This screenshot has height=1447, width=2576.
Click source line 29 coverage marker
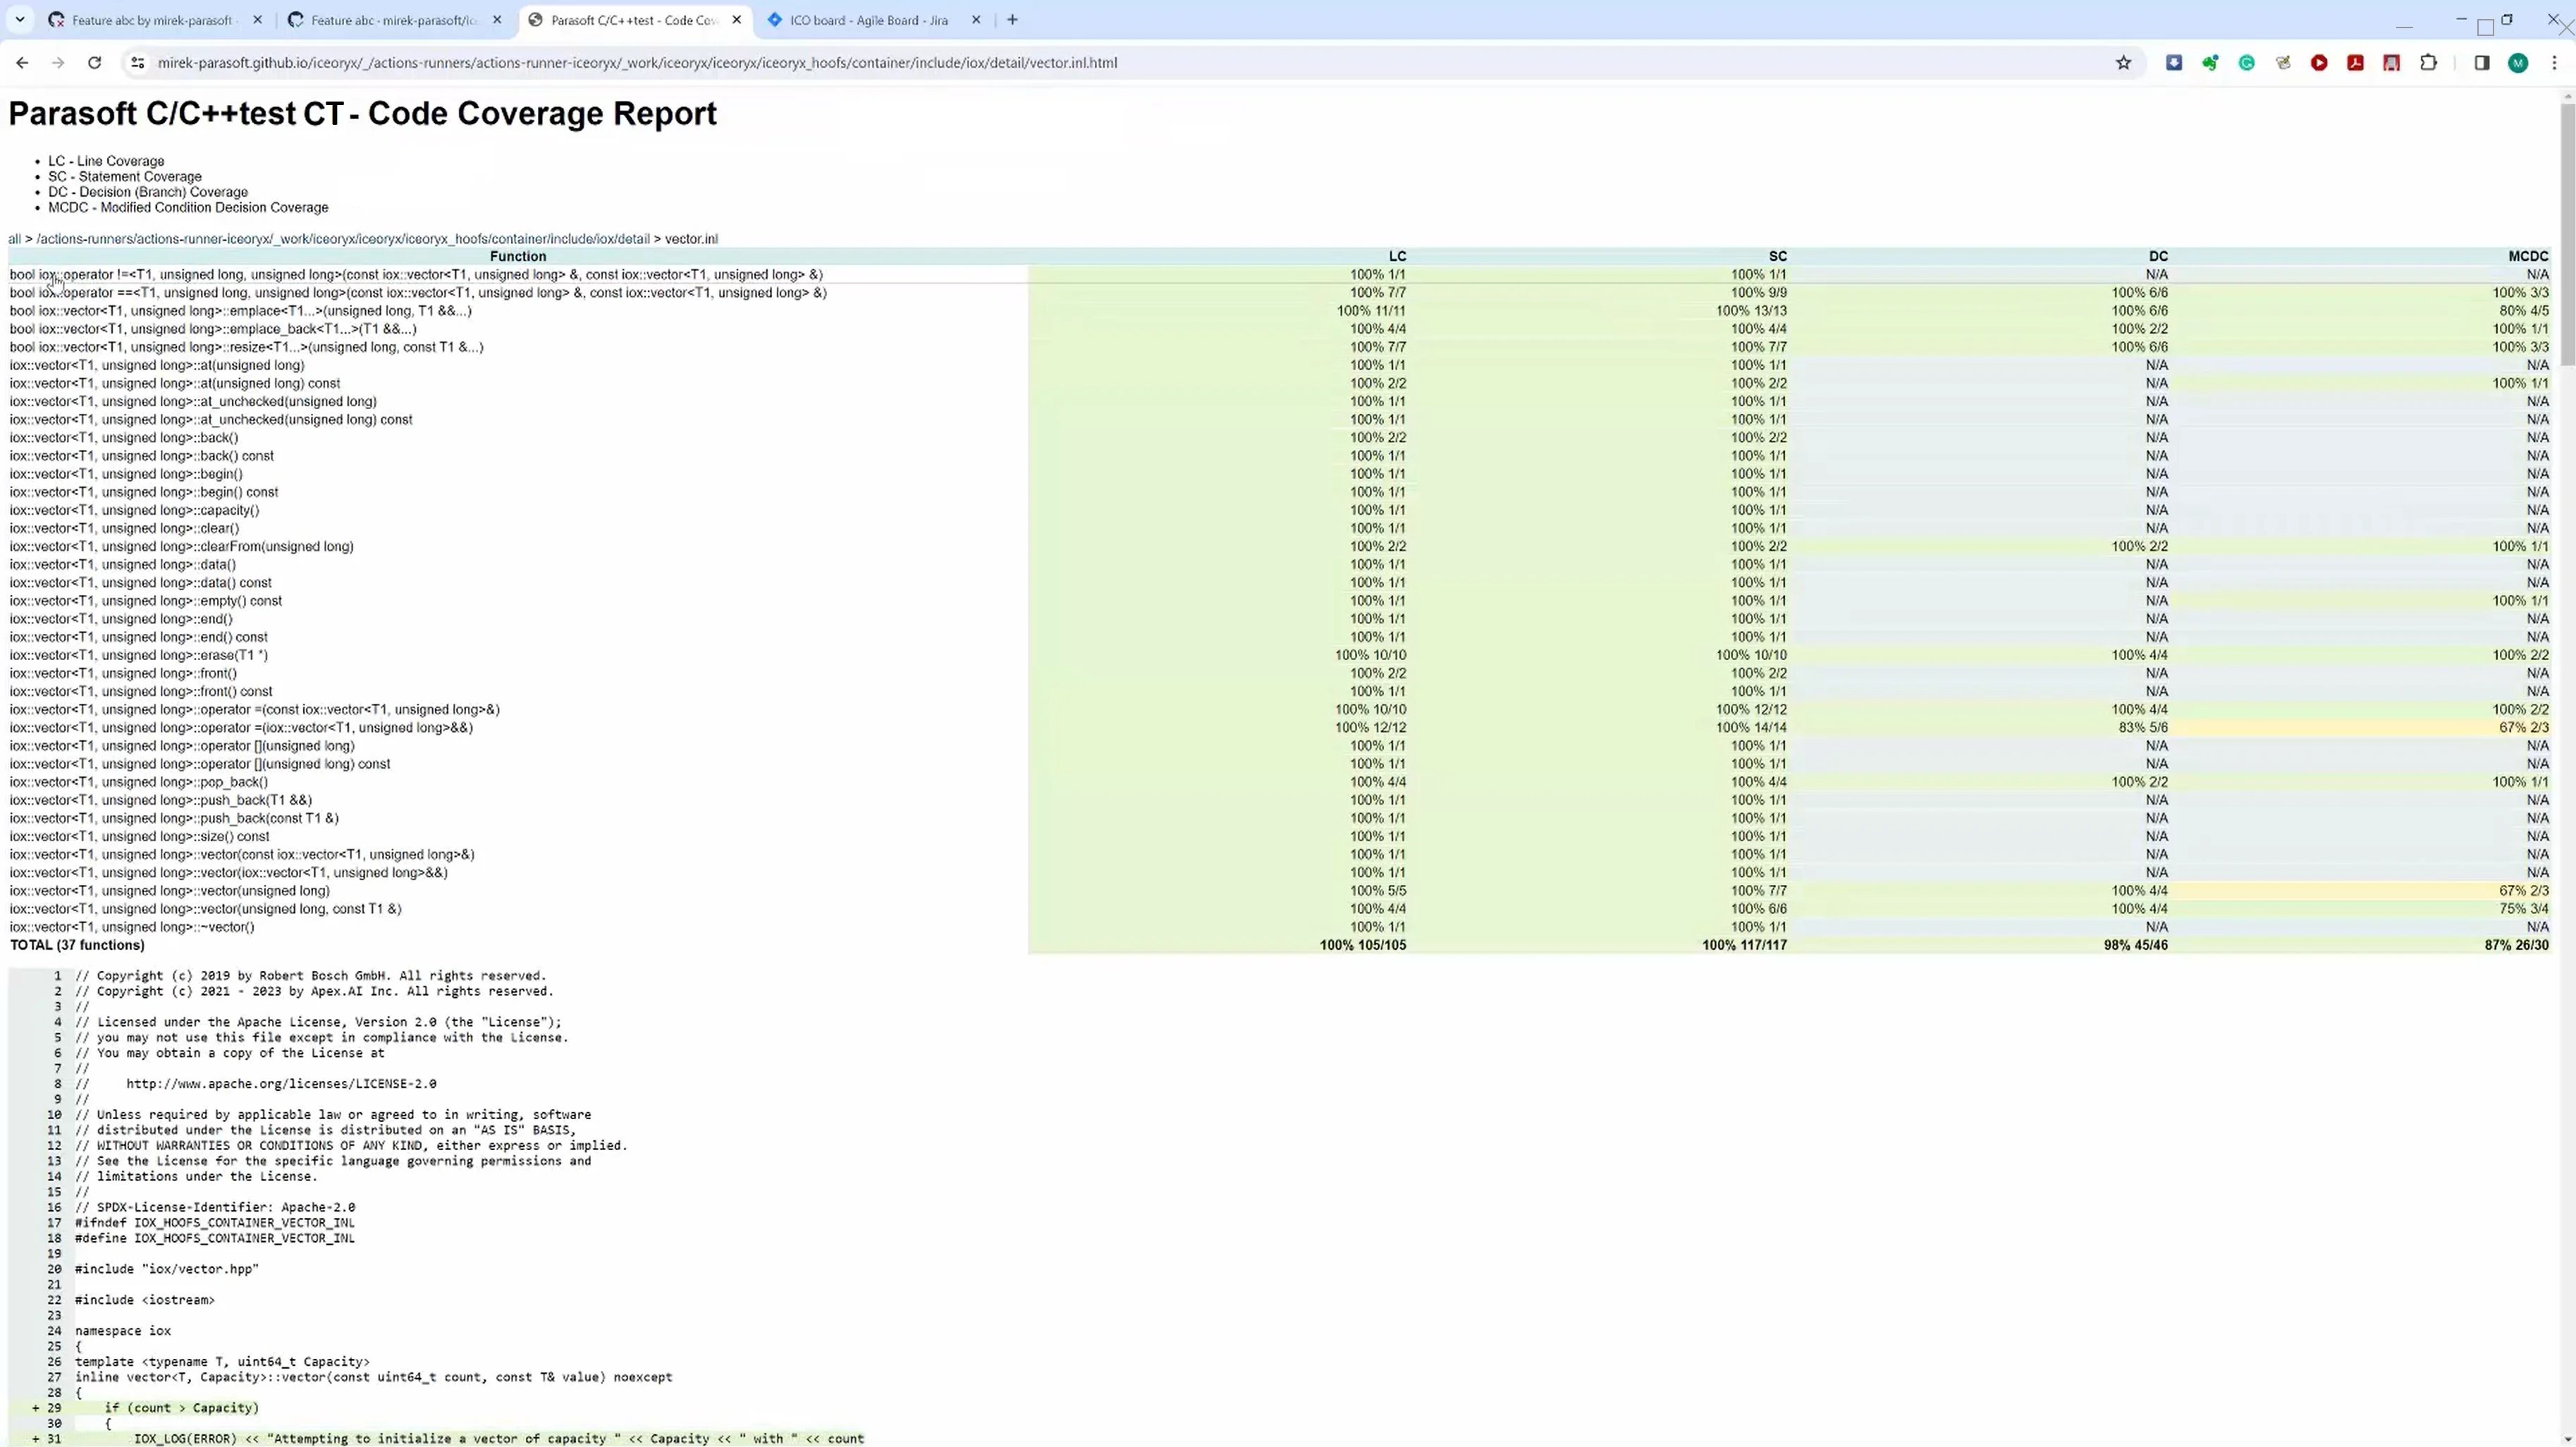(36, 1408)
